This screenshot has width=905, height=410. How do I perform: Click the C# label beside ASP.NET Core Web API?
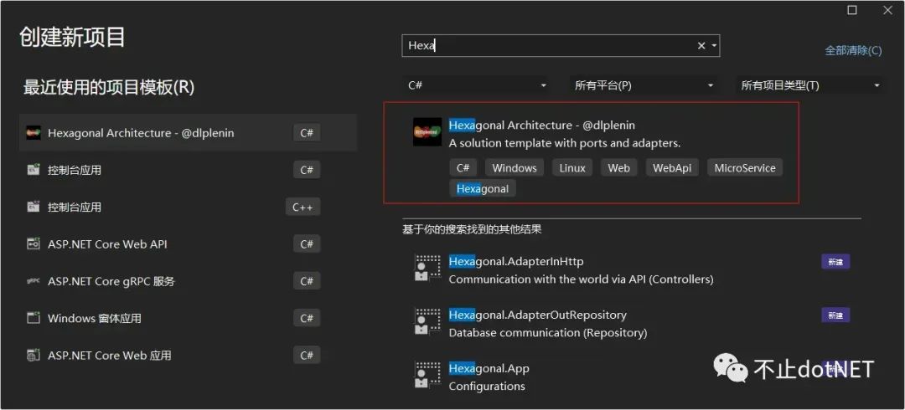[307, 244]
